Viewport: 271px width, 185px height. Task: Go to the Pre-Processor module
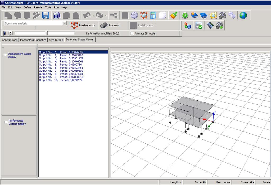tap(83, 25)
